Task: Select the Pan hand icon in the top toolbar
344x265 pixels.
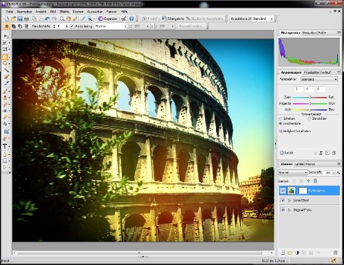Action: [x=68, y=19]
